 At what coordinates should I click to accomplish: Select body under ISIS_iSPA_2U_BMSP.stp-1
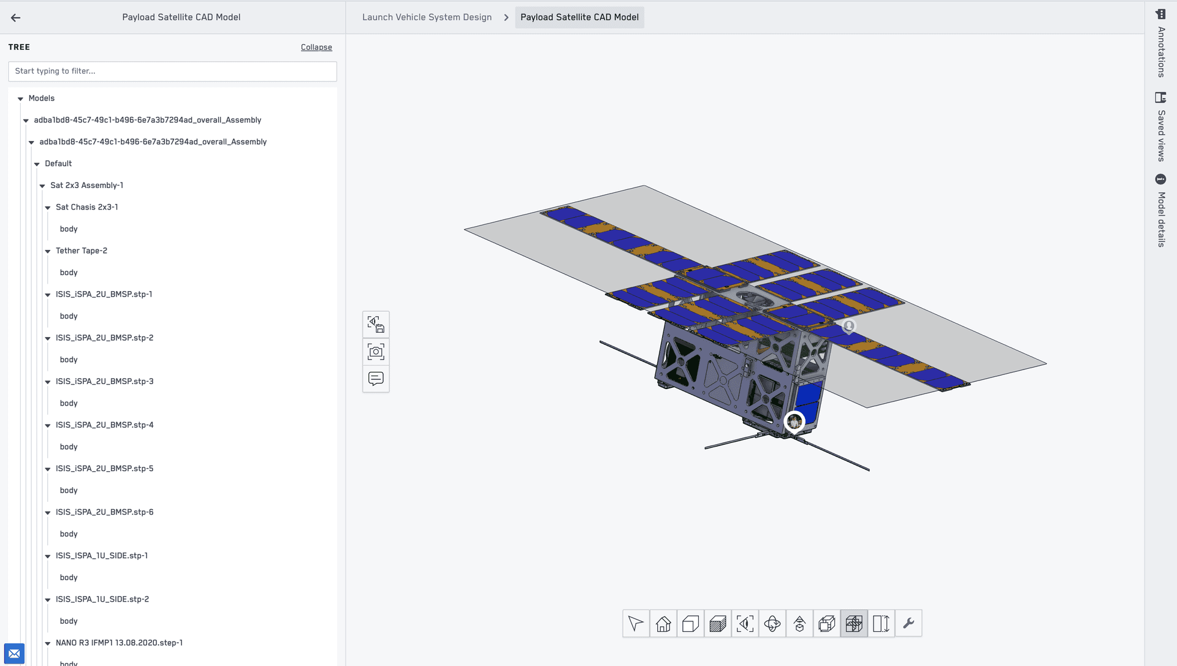pyautogui.click(x=69, y=316)
